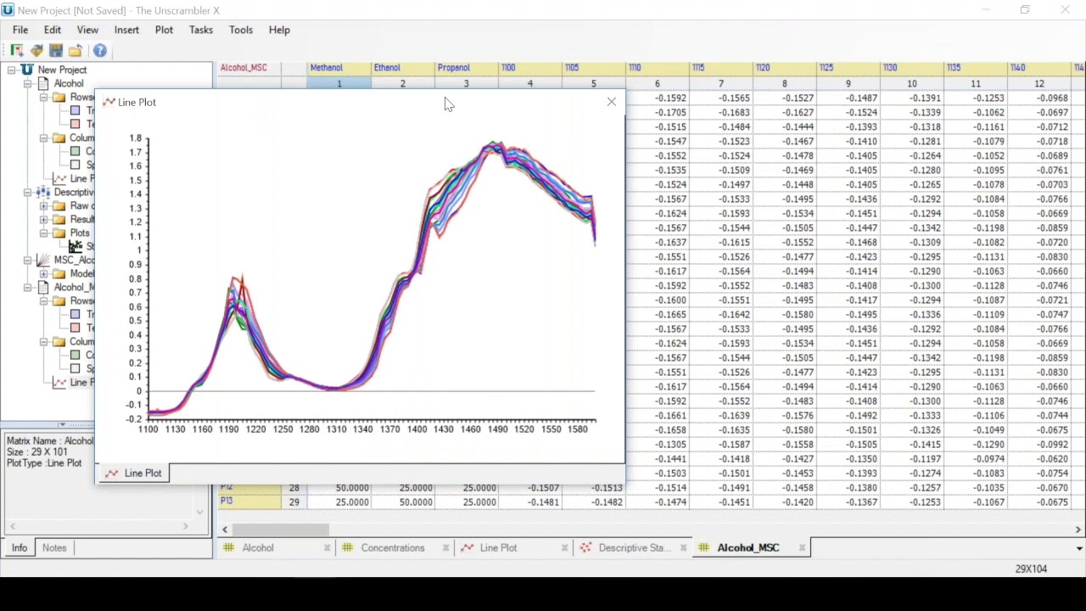1086x611 pixels.
Task: Select the pink row-set icon under Alcohol
Action: (x=76, y=124)
